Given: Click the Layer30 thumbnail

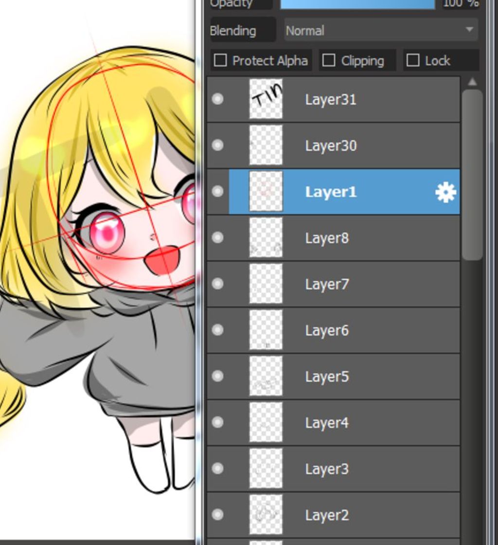Looking at the screenshot, I should point(266,145).
